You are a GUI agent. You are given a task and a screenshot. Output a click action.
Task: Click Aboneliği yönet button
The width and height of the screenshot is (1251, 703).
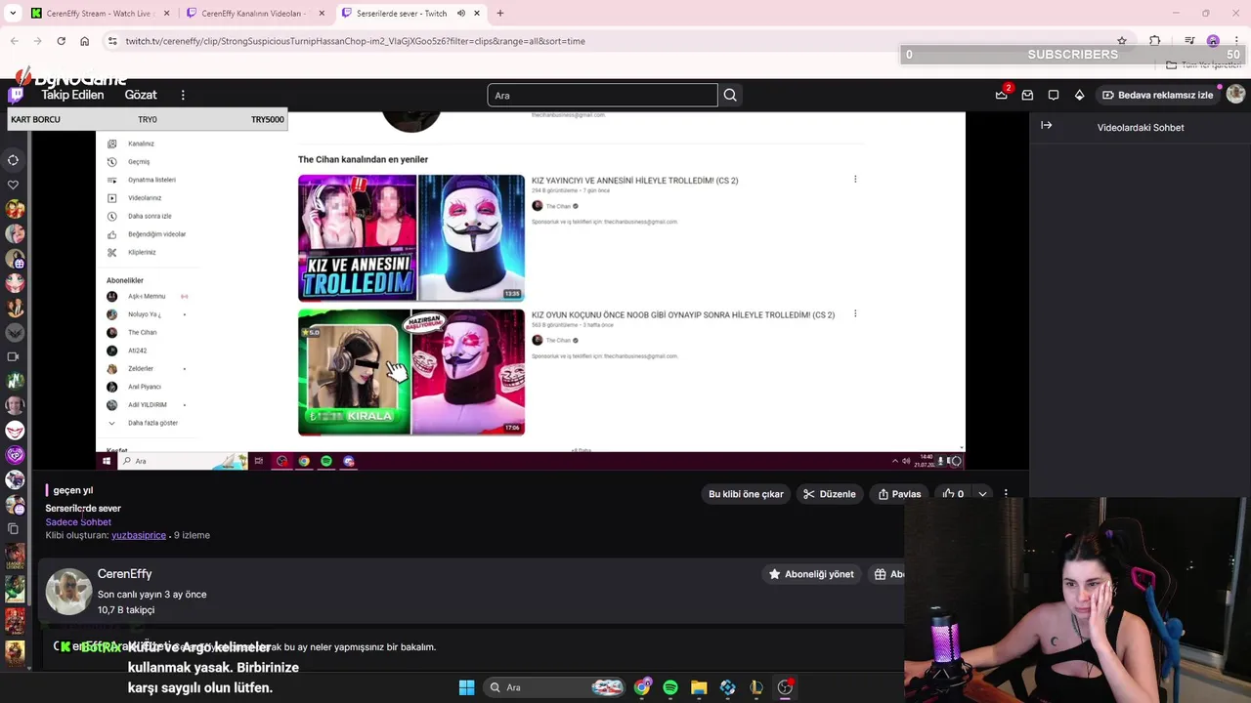pos(811,574)
